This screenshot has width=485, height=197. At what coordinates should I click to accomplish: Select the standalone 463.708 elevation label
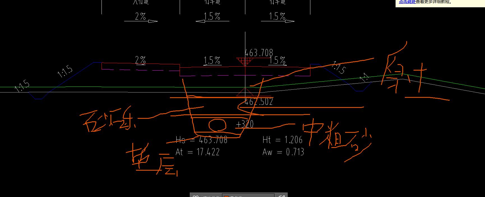pos(259,53)
